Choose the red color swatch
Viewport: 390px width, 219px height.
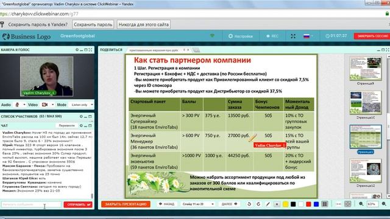pyautogui.click(x=309, y=204)
